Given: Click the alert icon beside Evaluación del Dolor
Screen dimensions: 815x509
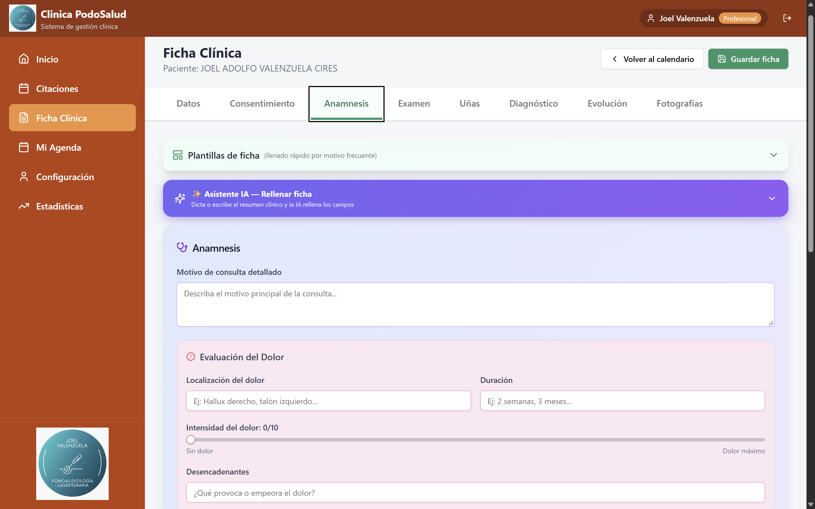Looking at the screenshot, I should point(191,357).
